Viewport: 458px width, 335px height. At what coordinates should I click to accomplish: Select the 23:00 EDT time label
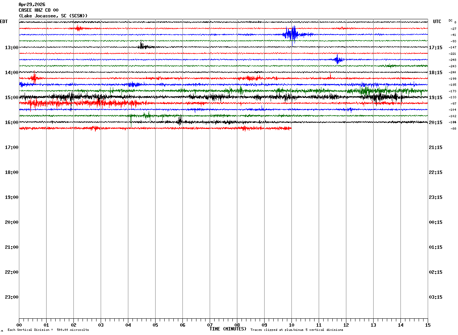click(12, 297)
